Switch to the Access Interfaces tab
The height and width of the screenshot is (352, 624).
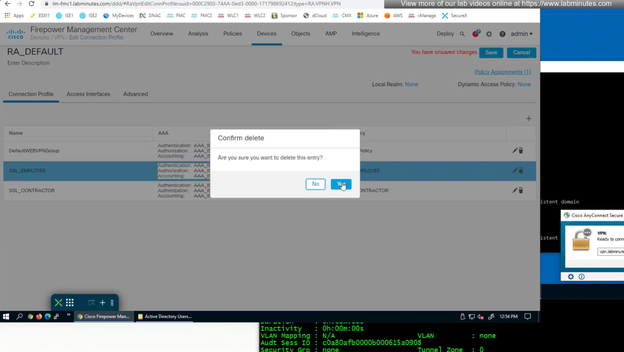pos(88,94)
